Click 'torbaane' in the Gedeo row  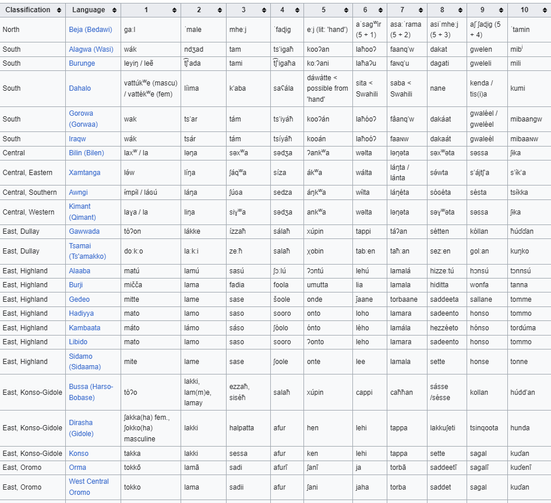point(404,299)
